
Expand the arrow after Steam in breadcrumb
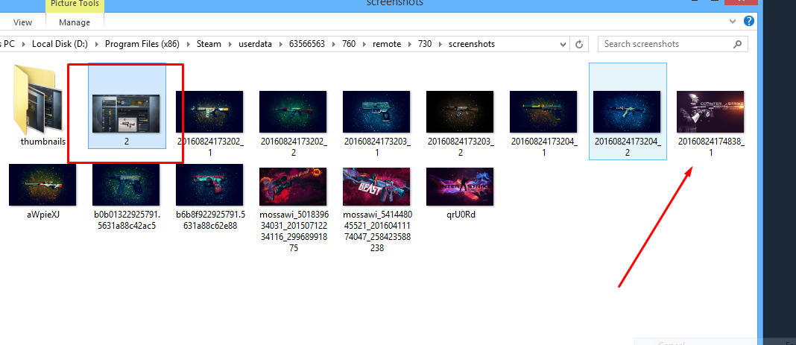(230, 44)
